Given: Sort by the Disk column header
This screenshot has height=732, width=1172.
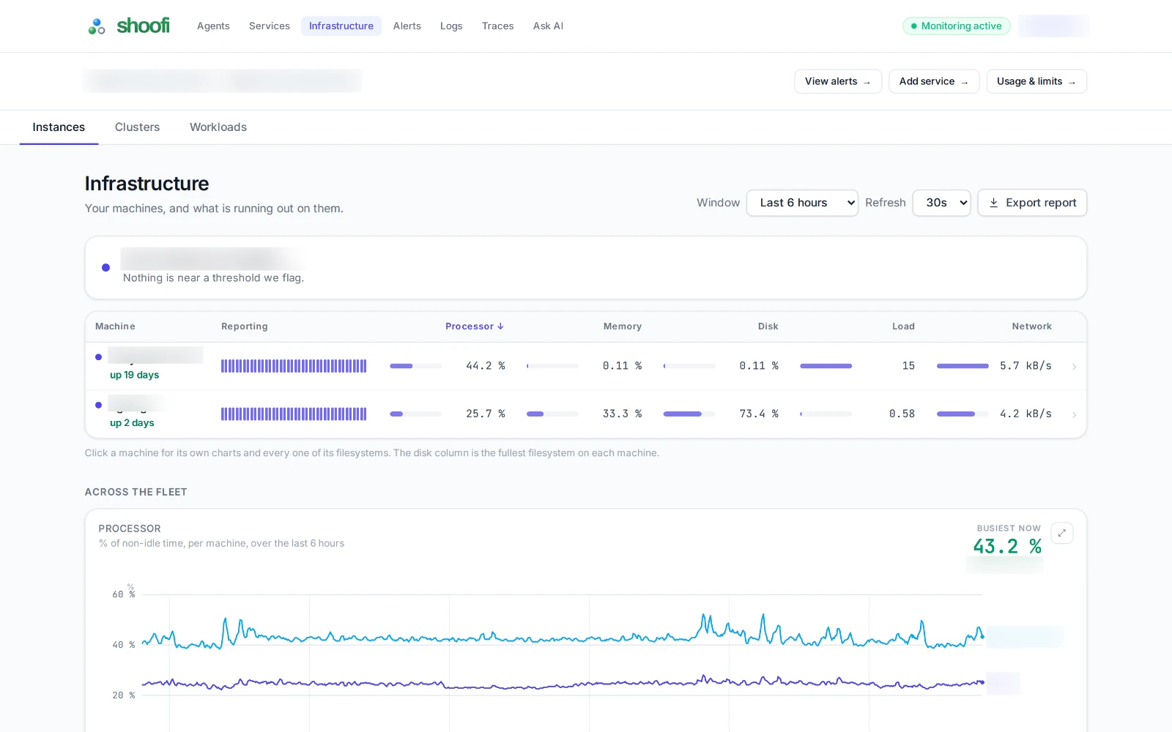Looking at the screenshot, I should [x=768, y=326].
